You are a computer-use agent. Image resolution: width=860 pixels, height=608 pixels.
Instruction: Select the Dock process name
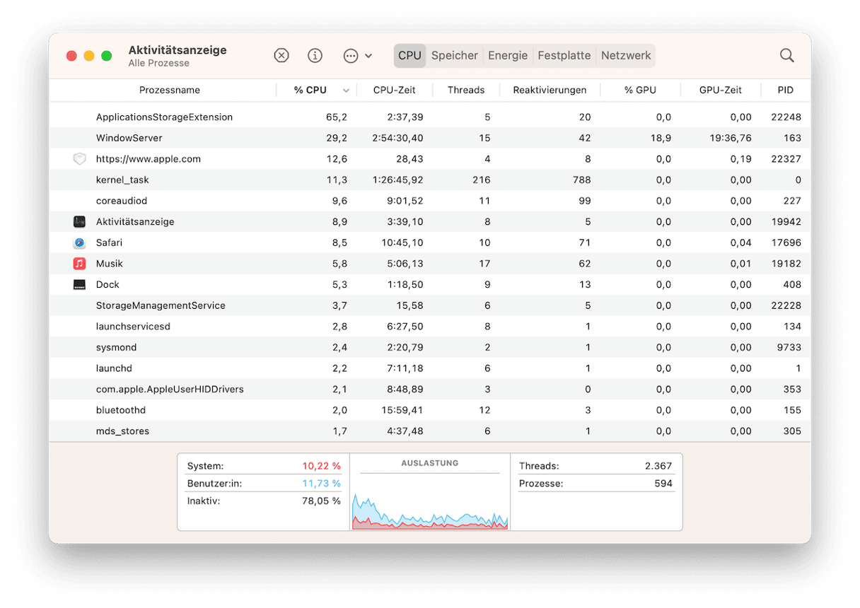pyautogui.click(x=107, y=284)
